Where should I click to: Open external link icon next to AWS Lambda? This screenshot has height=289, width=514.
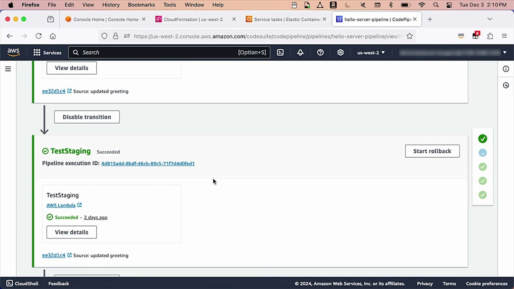click(80, 205)
